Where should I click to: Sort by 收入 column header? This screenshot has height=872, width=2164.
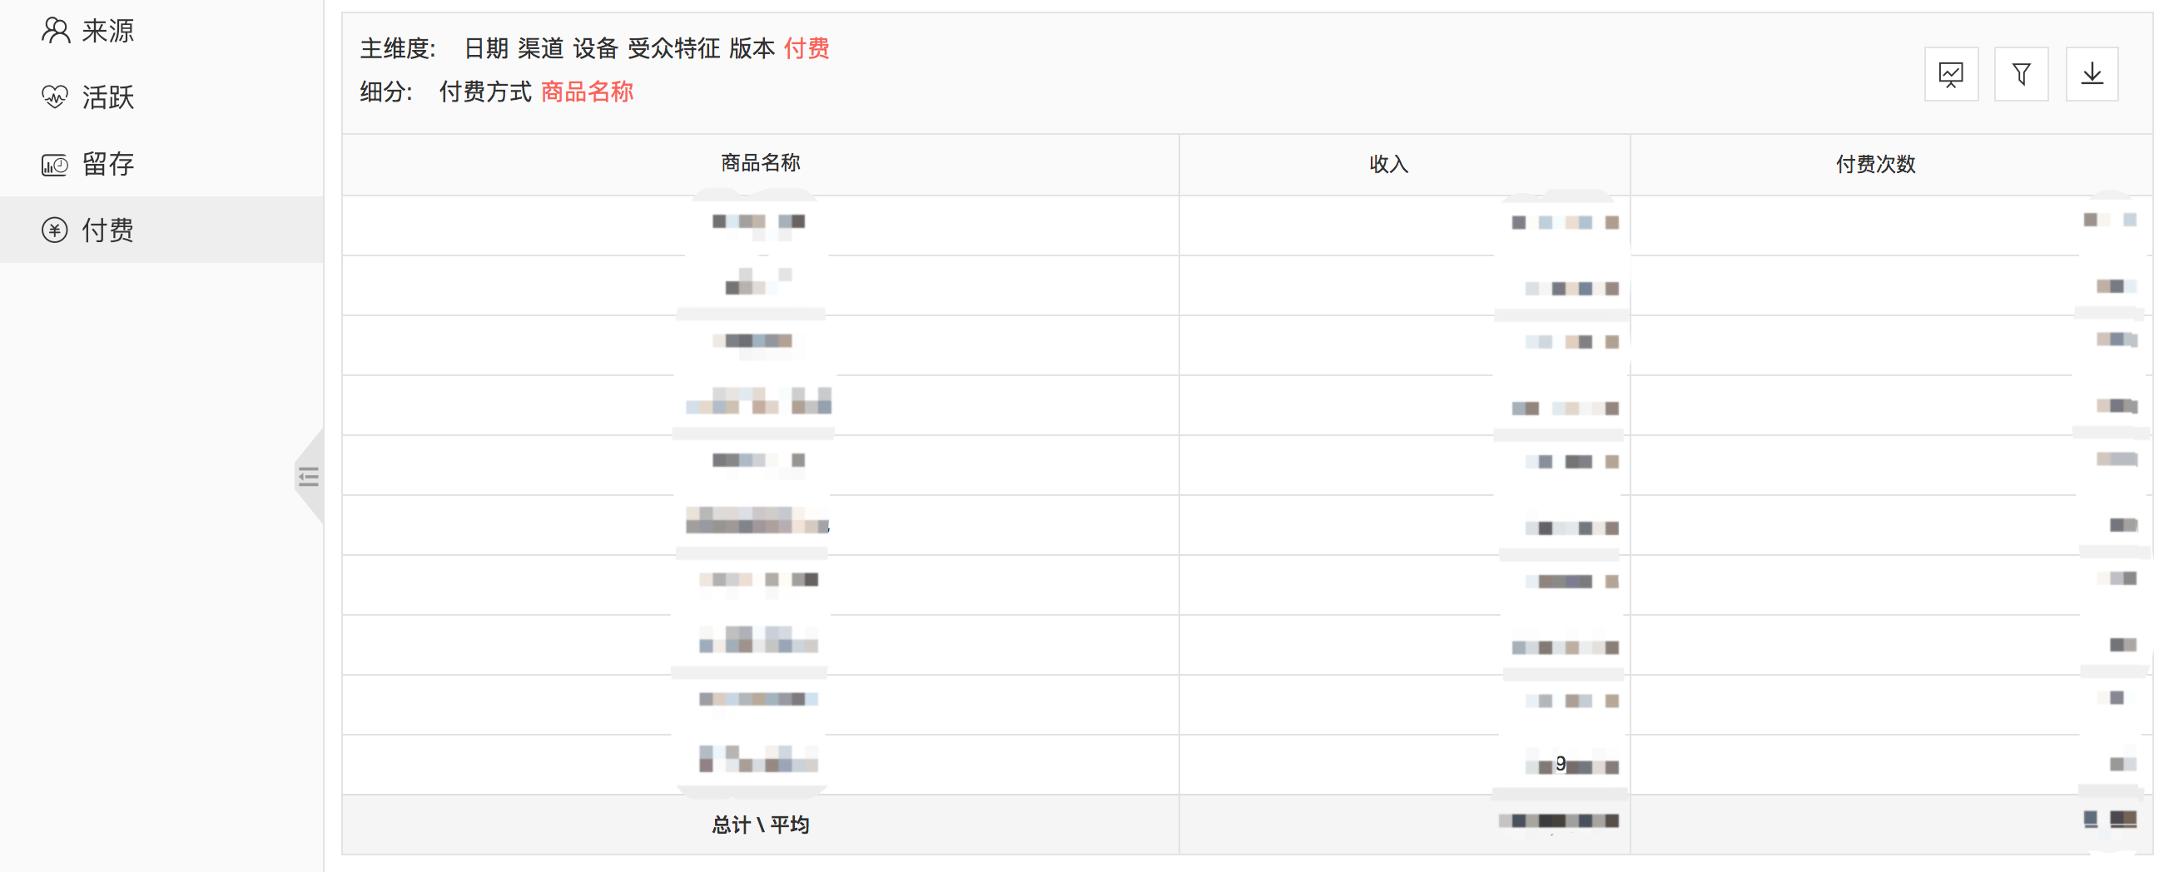1387,165
